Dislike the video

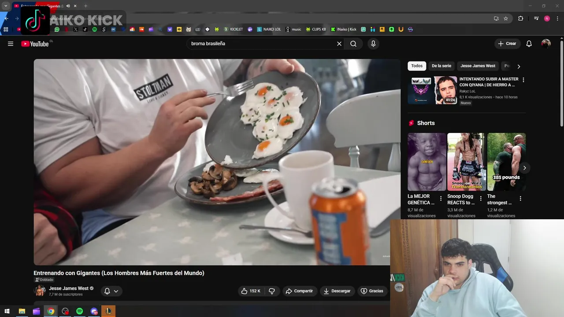272,291
